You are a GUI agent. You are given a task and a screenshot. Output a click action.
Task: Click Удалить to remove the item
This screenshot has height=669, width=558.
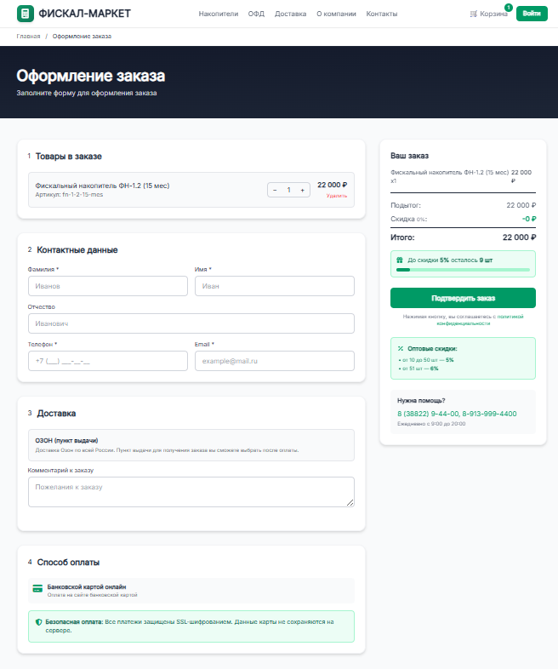click(x=337, y=196)
